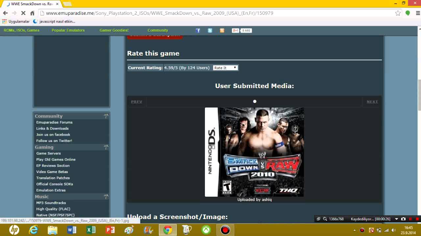Open the SmackDown vs Raw 2010 cover image
The height and width of the screenshot is (236, 421).
click(254, 152)
